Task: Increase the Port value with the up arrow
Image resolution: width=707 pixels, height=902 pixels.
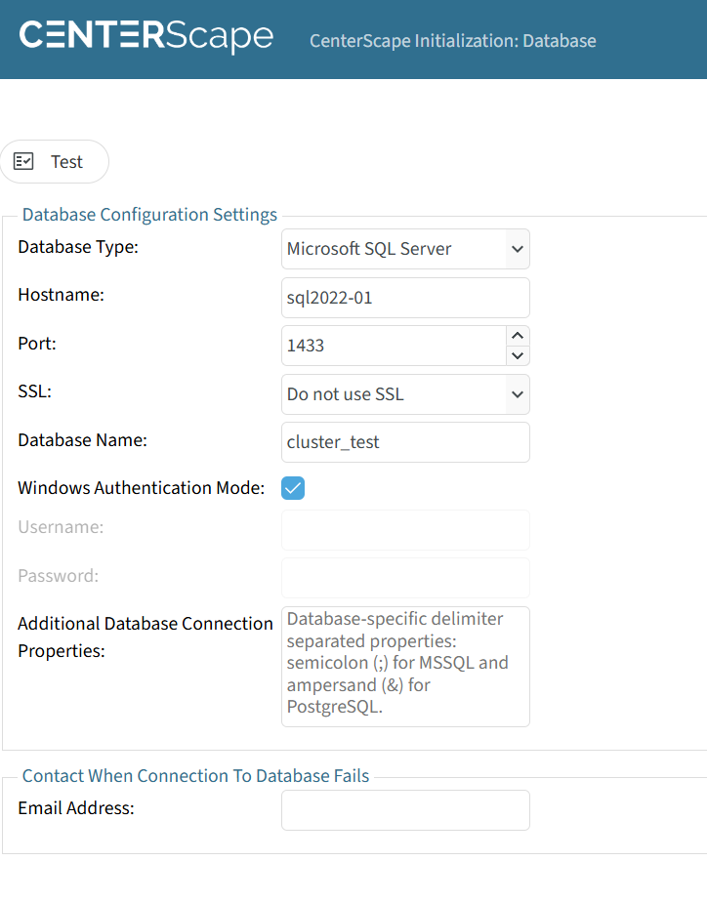Action: pyautogui.click(x=518, y=336)
